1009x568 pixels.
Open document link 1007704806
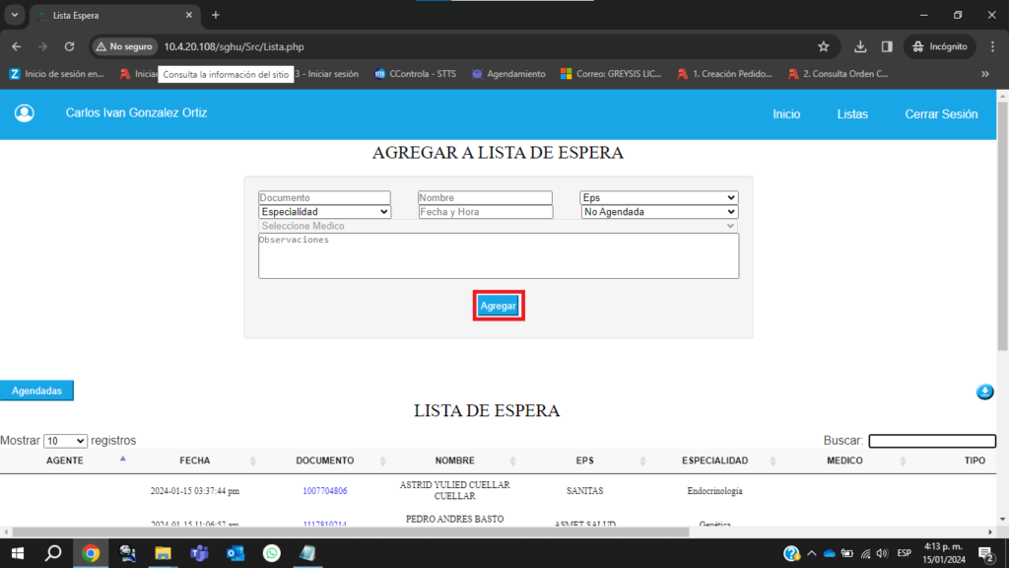(324, 490)
